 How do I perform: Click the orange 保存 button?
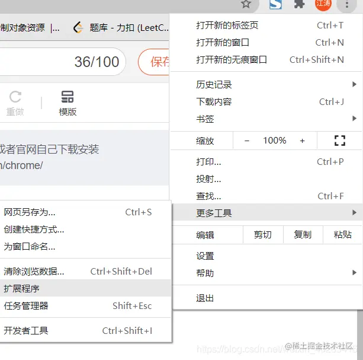tap(153, 62)
